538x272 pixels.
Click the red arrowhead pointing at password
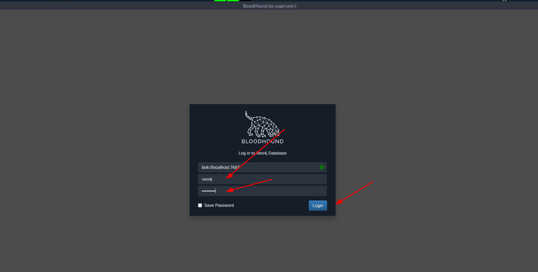(x=229, y=190)
